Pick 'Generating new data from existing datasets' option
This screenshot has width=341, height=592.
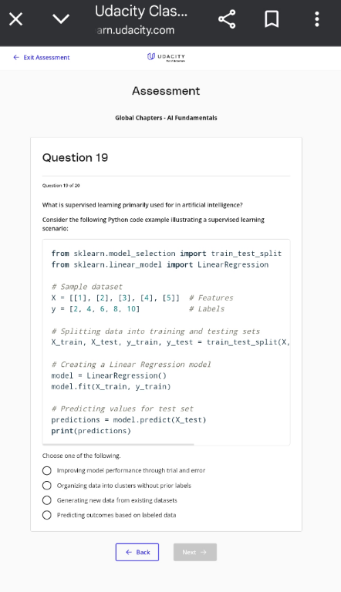47,500
